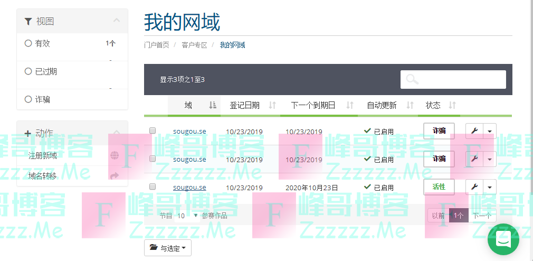Click wrench icon for the 活性 domain row

click(x=474, y=187)
